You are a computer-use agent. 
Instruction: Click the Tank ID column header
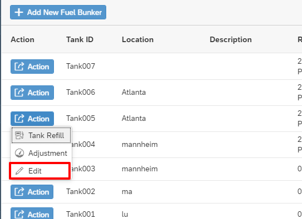coord(80,39)
